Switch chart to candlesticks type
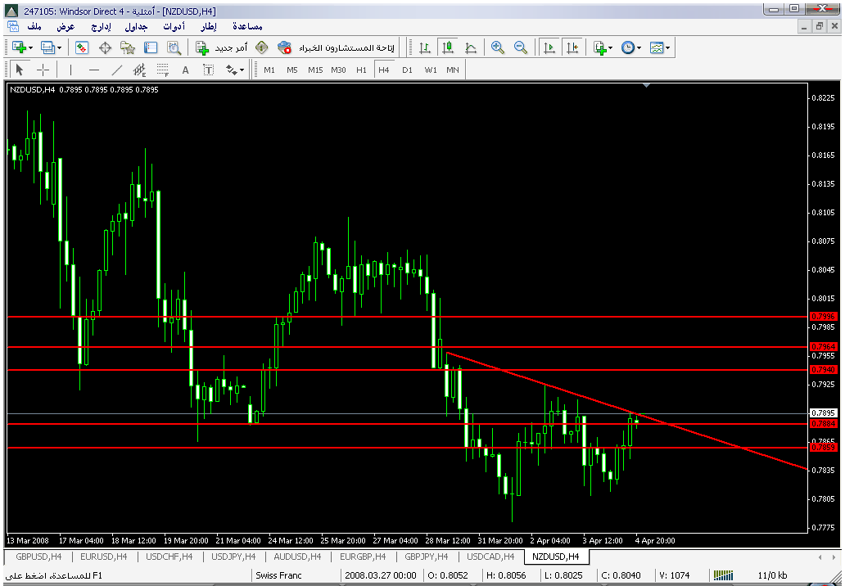 448,47
